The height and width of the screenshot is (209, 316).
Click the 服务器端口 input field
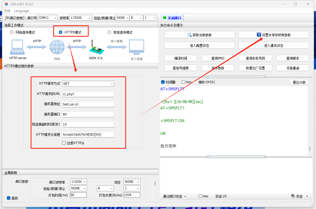point(88,114)
